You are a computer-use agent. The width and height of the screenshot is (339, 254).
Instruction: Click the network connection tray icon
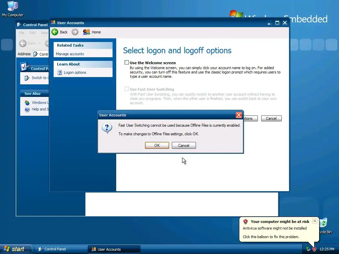click(x=308, y=249)
